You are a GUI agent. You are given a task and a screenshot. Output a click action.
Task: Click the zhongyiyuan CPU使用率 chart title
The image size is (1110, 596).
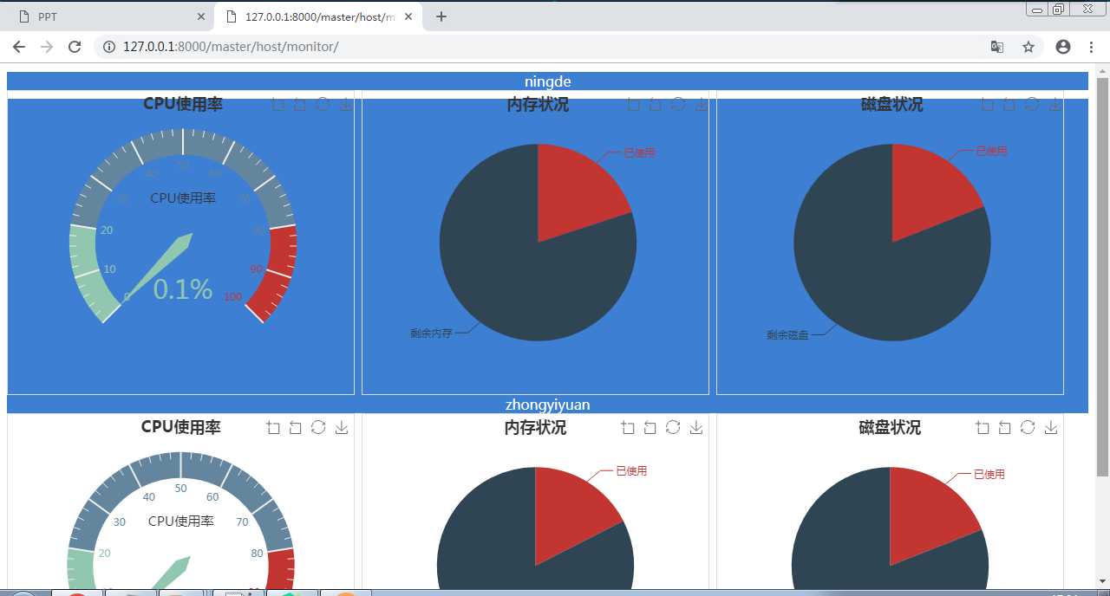pos(180,427)
